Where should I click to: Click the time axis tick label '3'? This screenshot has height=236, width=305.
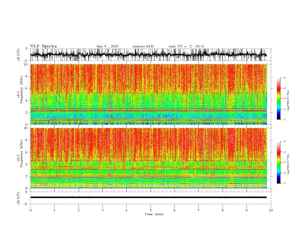tap(102, 210)
